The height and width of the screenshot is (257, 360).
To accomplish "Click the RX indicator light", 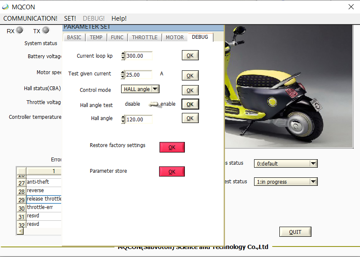I will pyautogui.click(x=19, y=30).
